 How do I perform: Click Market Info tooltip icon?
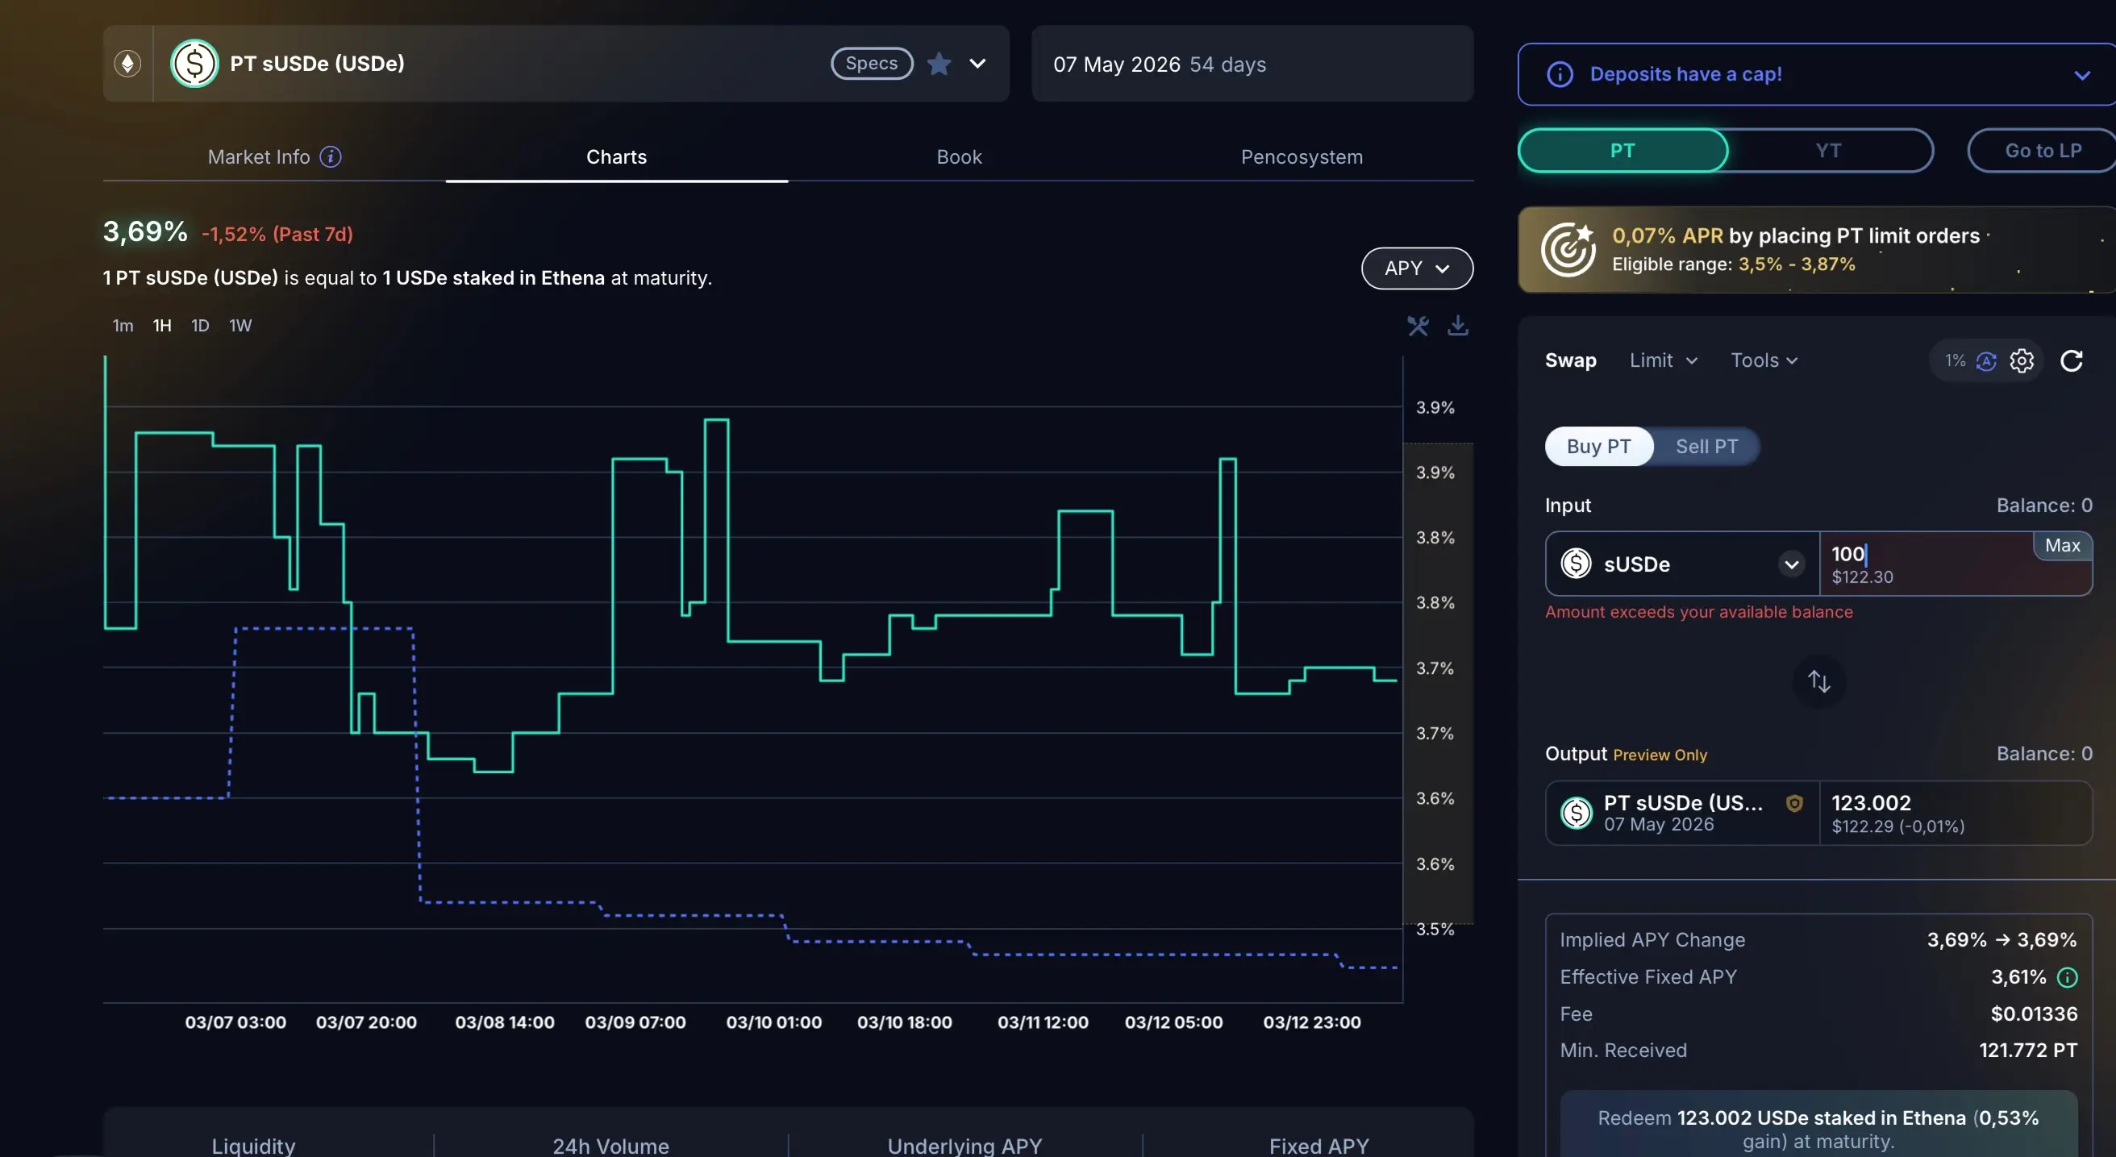(330, 157)
